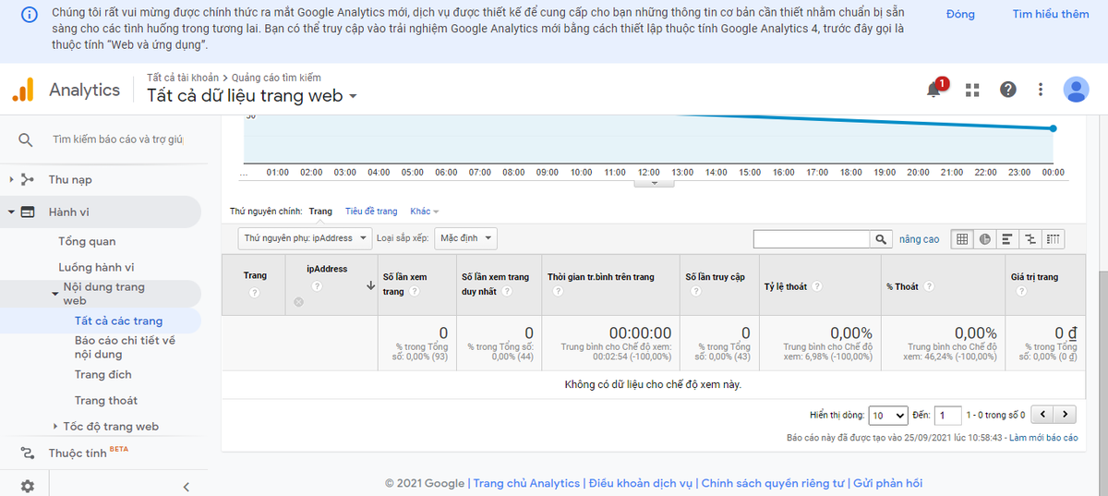Viewport: 1108px width, 496px height.
Task: Open Luồng hành vi report
Action: pyautogui.click(x=96, y=267)
